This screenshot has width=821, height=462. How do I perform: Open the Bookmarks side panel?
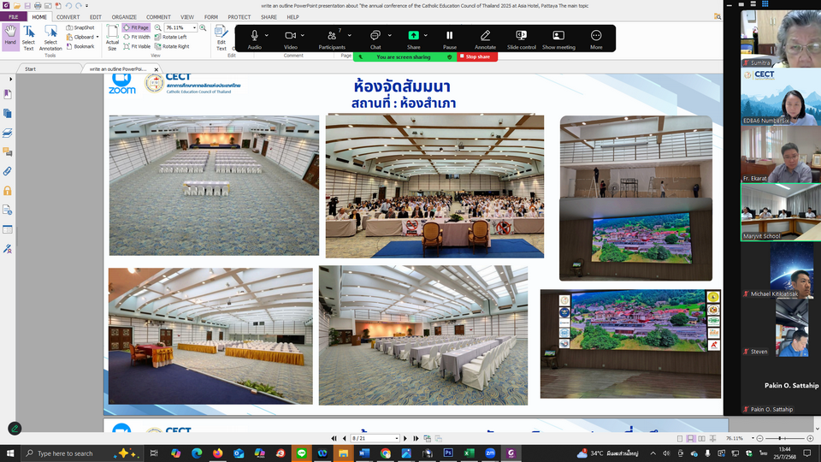coord(8,94)
